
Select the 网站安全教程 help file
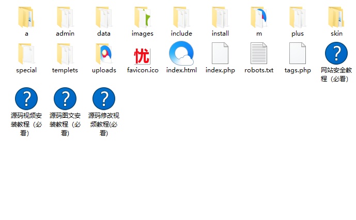pyautogui.click(x=336, y=54)
